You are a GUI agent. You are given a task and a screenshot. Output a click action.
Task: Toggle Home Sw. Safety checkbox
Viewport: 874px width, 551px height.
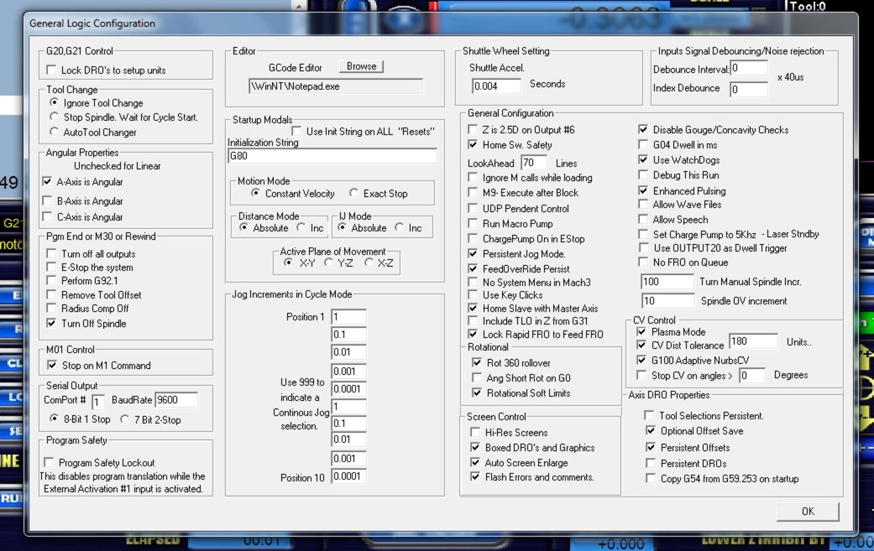[x=473, y=145]
